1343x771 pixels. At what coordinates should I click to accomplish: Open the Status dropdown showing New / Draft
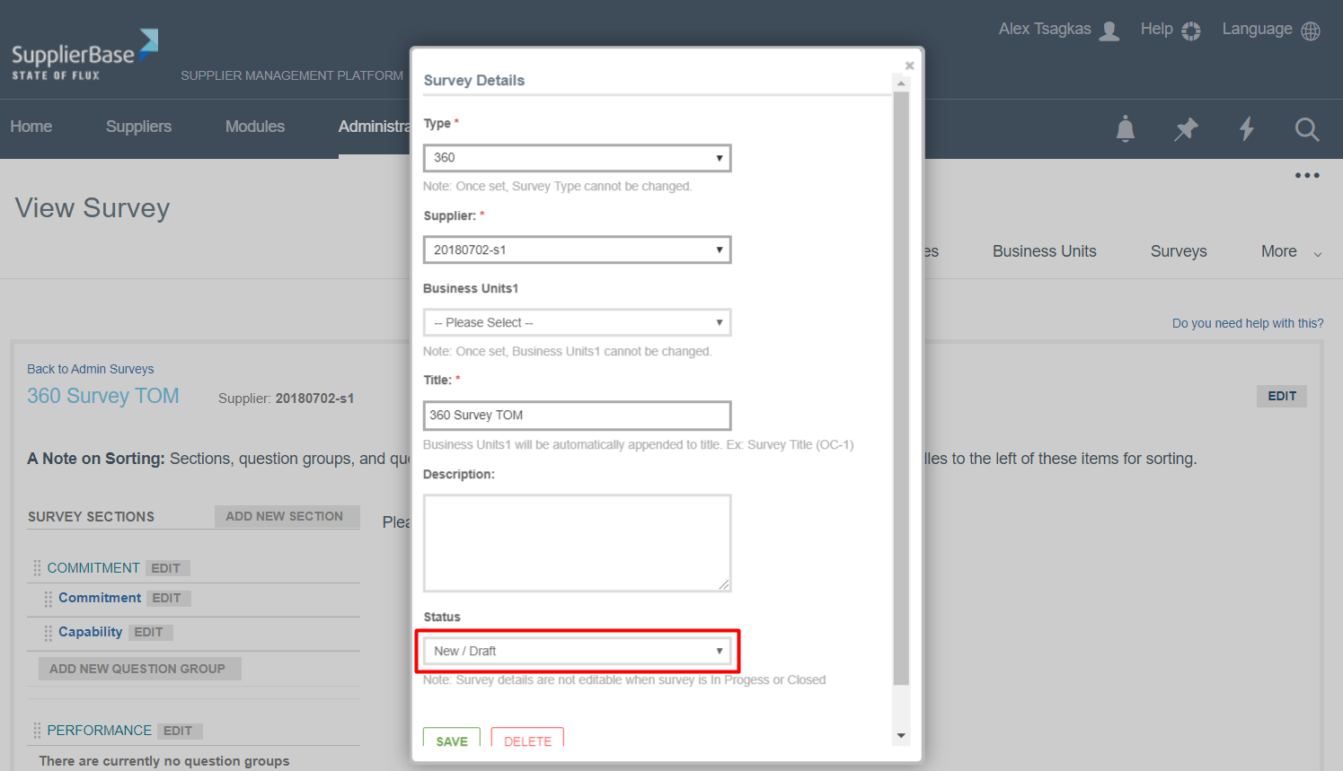577,651
